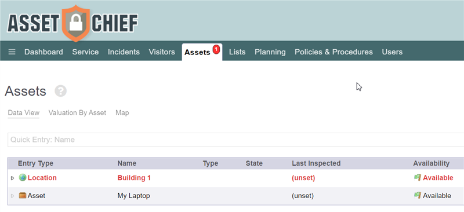This screenshot has width=464, height=212.
Task: Click the availability flag icon for Building 1
Action: tap(417, 178)
